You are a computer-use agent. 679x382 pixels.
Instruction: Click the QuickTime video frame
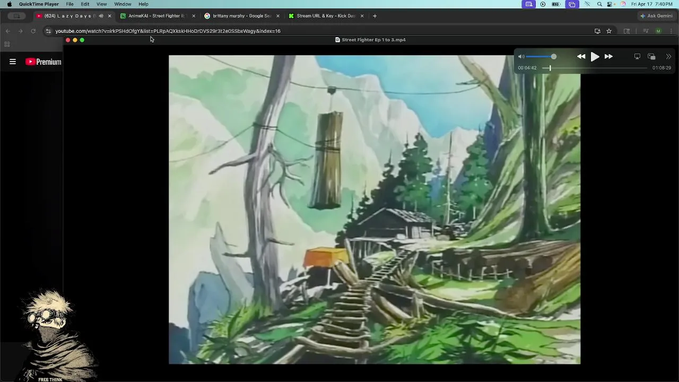coord(375,210)
